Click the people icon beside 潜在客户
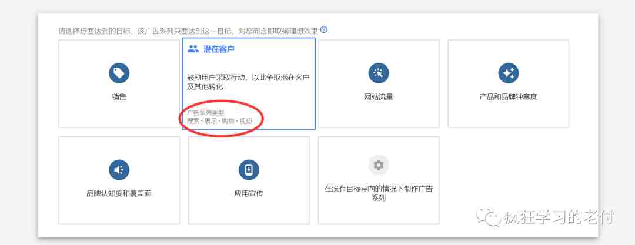 [193, 49]
